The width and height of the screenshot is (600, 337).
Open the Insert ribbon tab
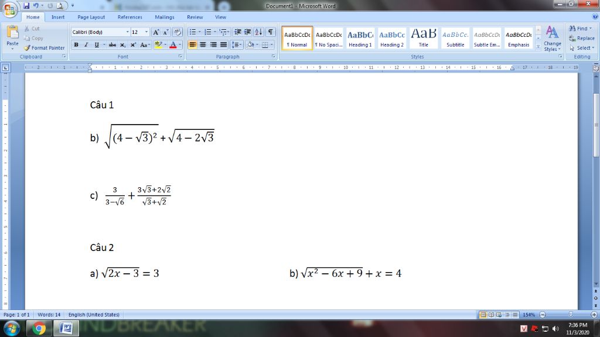(x=58, y=17)
